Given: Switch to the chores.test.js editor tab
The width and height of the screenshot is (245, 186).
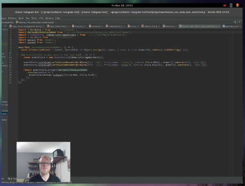Looking at the screenshot, I should click(151, 26).
